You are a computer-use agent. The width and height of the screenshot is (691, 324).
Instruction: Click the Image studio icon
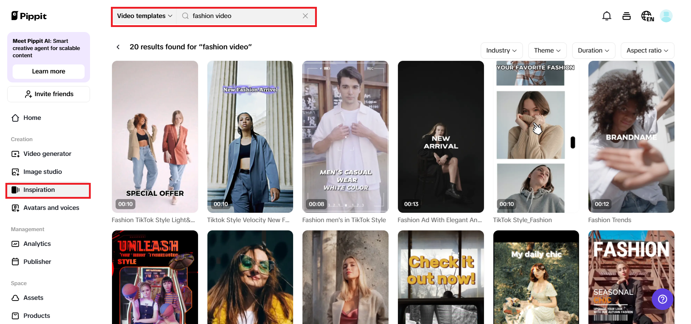15,172
